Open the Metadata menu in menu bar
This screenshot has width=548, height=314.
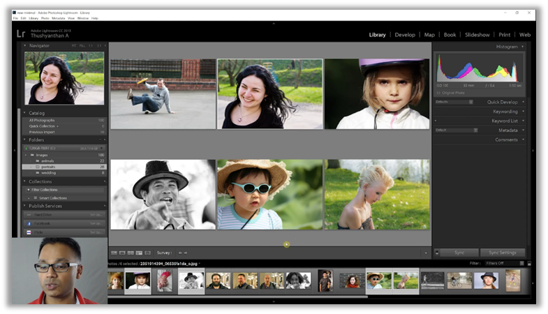click(58, 17)
